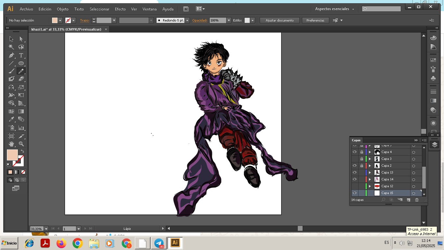
Task: Select the Column Graph tool
Action: point(21,128)
